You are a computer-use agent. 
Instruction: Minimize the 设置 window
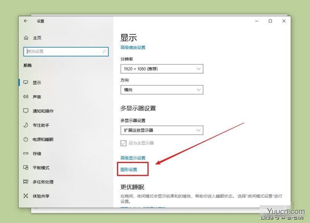click(x=257, y=21)
